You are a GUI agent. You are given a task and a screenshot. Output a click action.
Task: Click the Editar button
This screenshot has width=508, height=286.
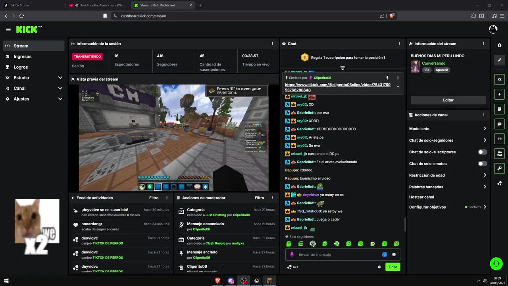[x=448, y=100]
